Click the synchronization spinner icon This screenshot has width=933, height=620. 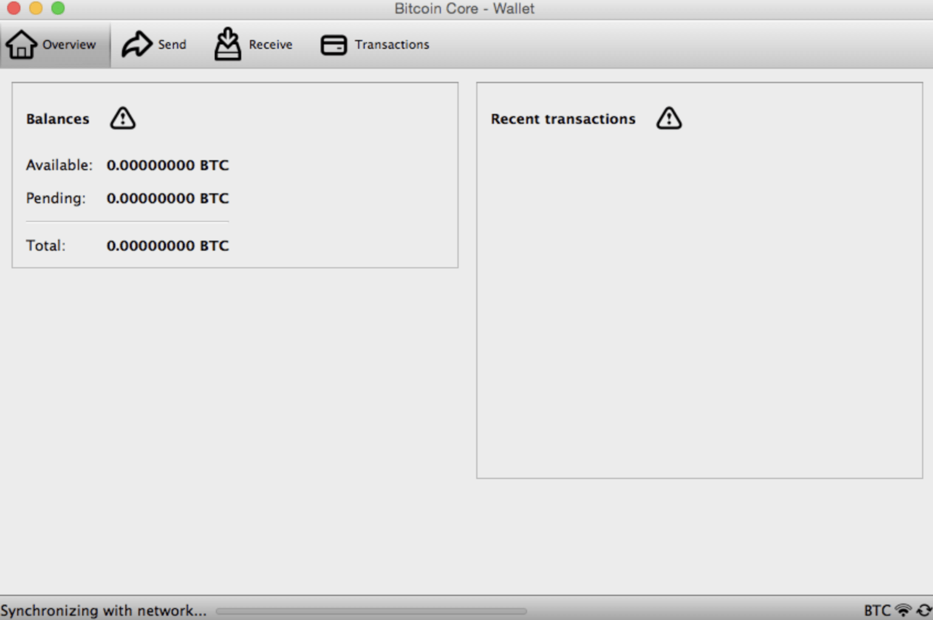pos(923,610)
